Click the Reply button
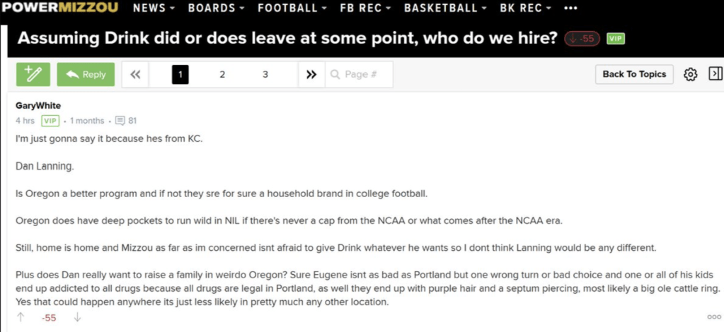This screenshot has height=332, width=724. [86, 74]
